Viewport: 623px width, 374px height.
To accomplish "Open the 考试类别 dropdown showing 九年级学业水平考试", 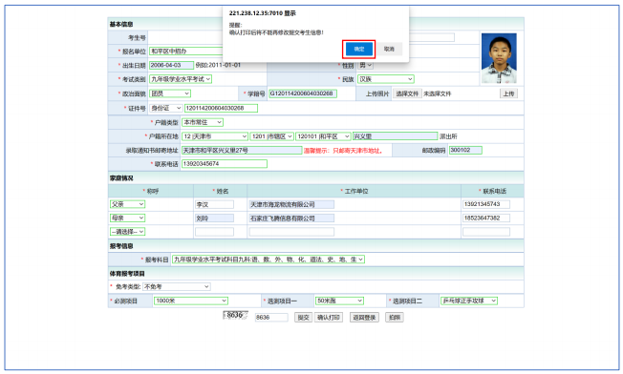I will [181, 79].
